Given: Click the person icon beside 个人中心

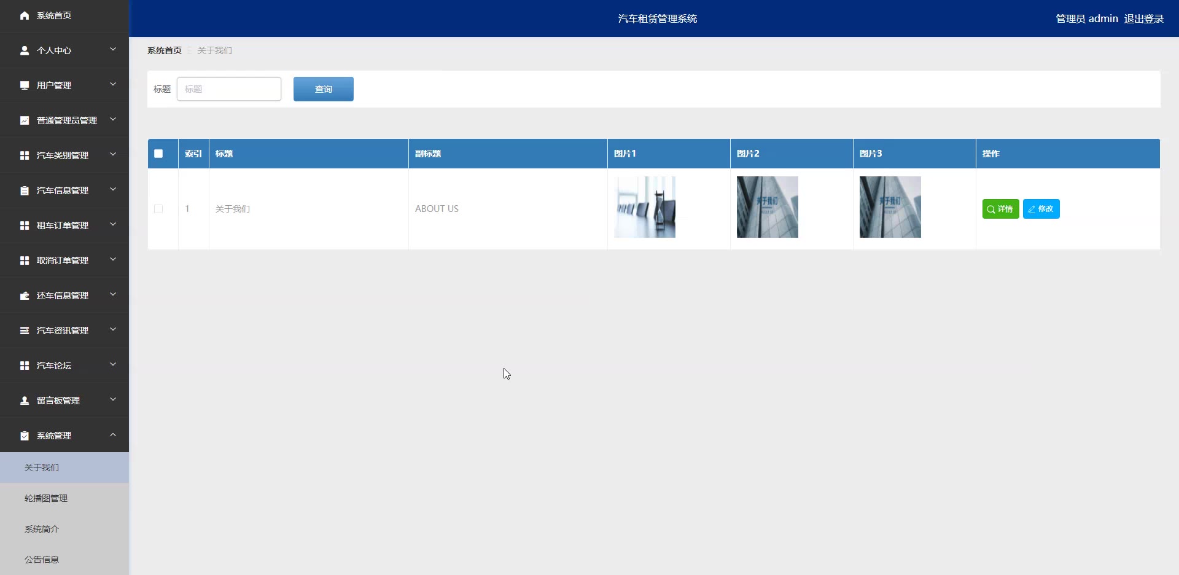Looking at the screenshot, I should coord(25,50).
